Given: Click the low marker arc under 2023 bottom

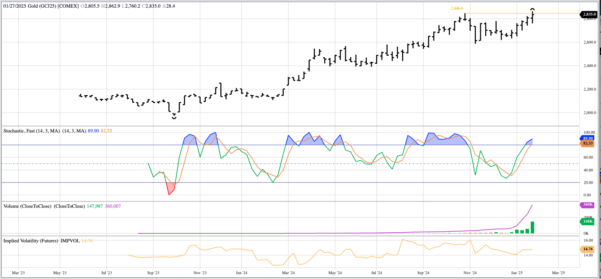Looking at the screenshot, I should 174,118.
